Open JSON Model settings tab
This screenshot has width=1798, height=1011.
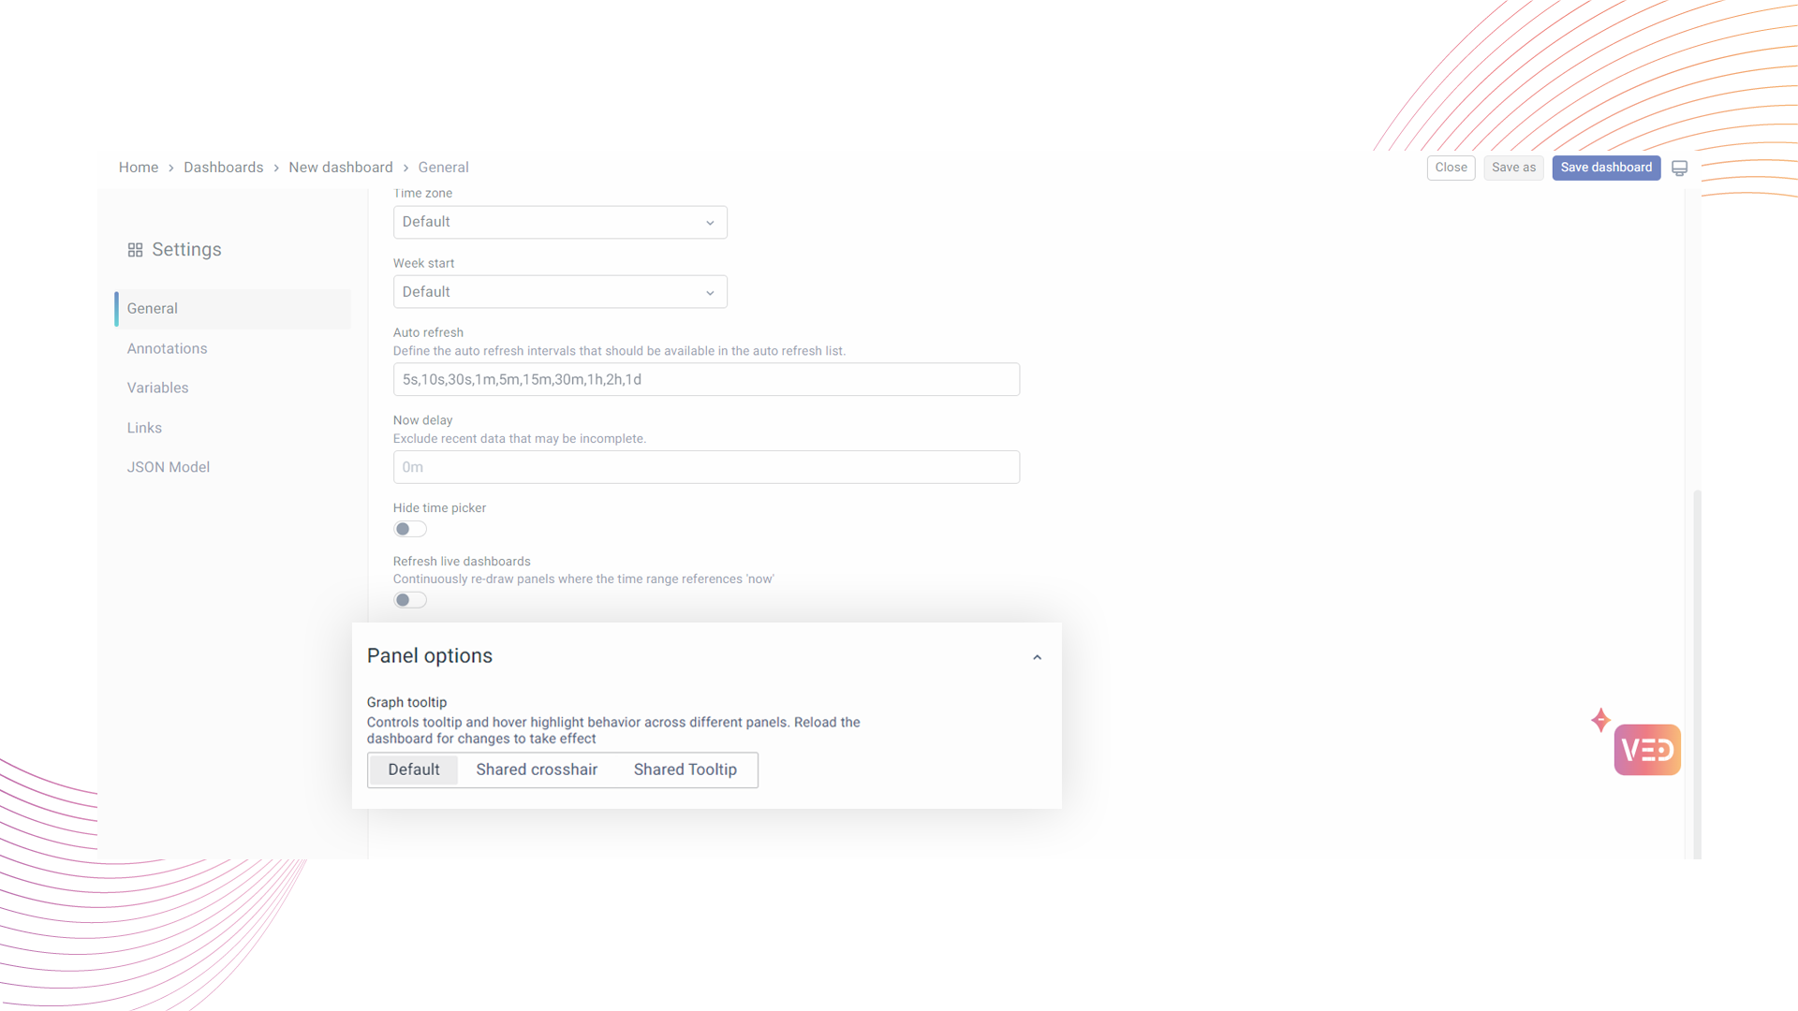[168, 467]
